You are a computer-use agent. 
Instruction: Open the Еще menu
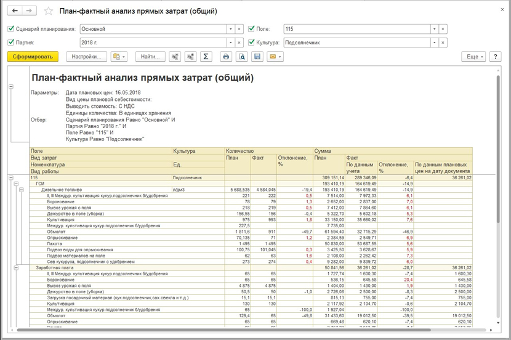tap(473, 57)
